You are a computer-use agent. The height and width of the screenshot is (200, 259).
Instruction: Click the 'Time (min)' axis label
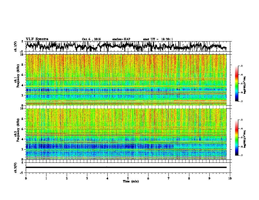point(131,181)
